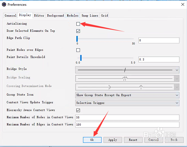Viewport: 187px width, 147px height.
Task: Click the Dock button
Action: tap(174, 140)
